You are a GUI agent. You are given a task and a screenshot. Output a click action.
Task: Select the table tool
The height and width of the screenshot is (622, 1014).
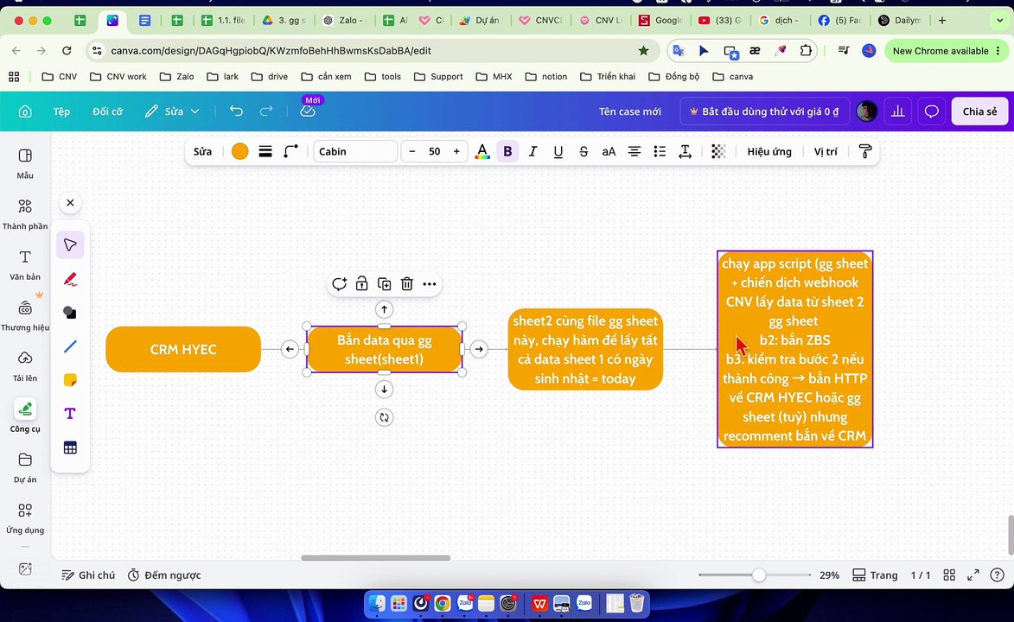[x=71, y=447]
